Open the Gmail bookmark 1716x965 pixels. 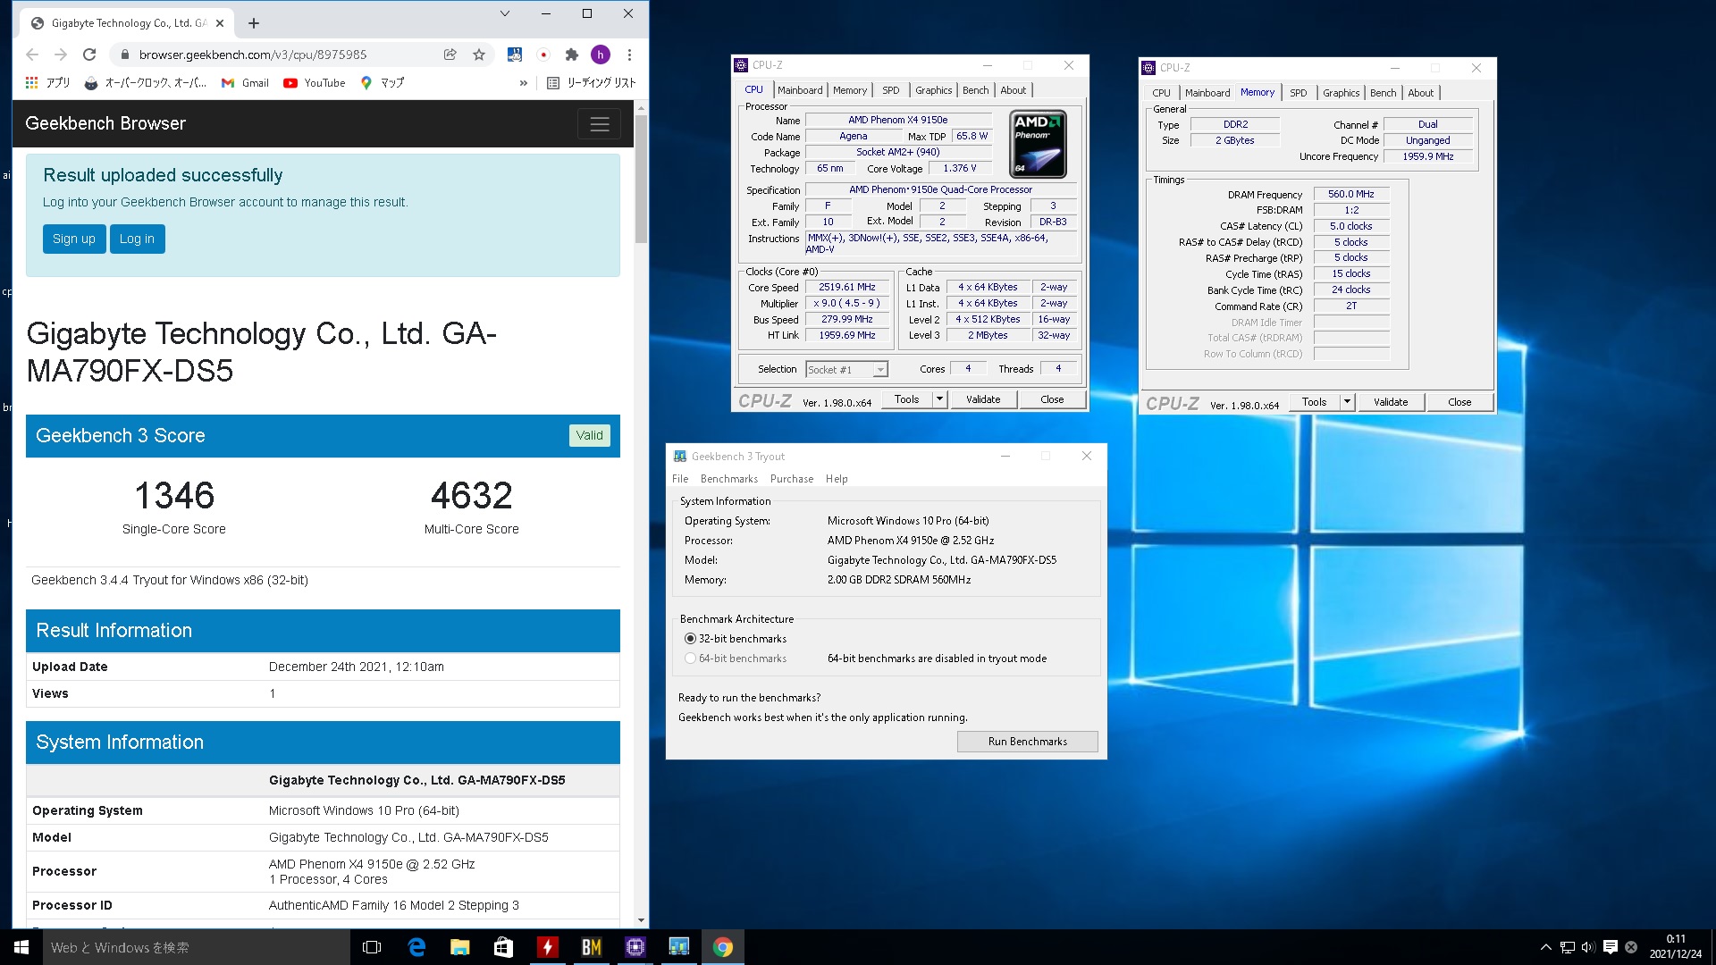point(245,82)
